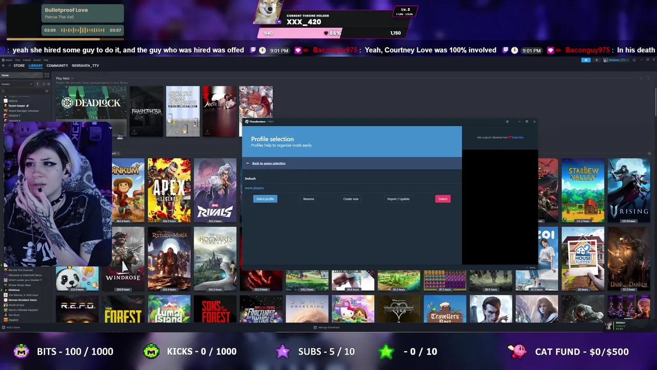The image size is (657, 370).
Task: Open Luma Island game tile
Action: pos(169,309)
